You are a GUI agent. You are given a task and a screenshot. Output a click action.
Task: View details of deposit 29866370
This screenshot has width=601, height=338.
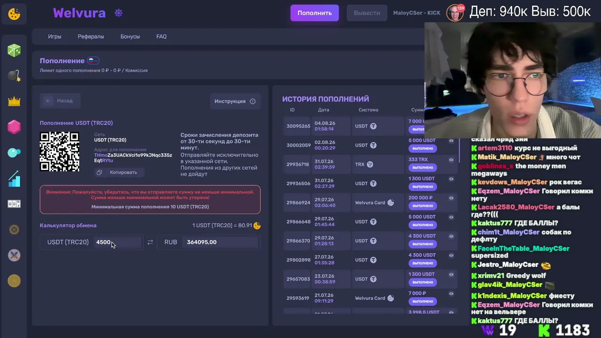451,236
